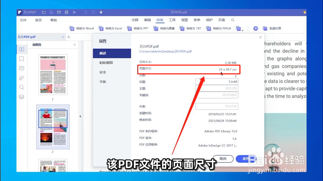Click the 21 x 29.7 cm page size value
This screenshot has height=181, width=323.
coord(228,69)
